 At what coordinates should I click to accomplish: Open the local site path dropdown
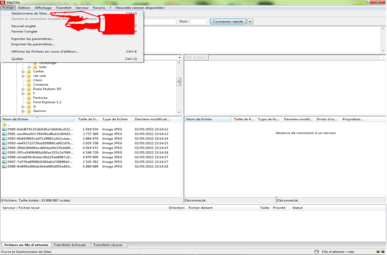[x=179, y=58]
